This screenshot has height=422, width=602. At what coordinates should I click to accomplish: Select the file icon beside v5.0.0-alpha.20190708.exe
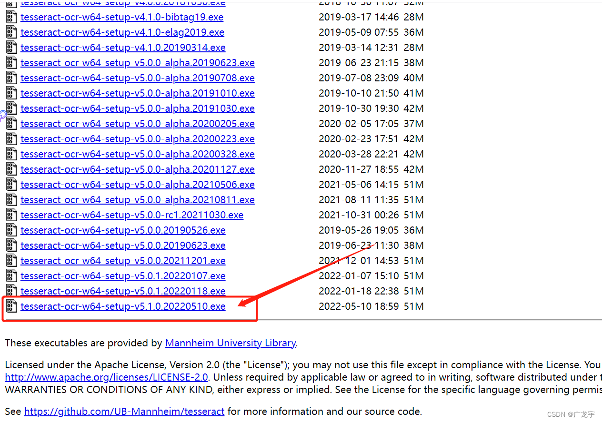11,78
